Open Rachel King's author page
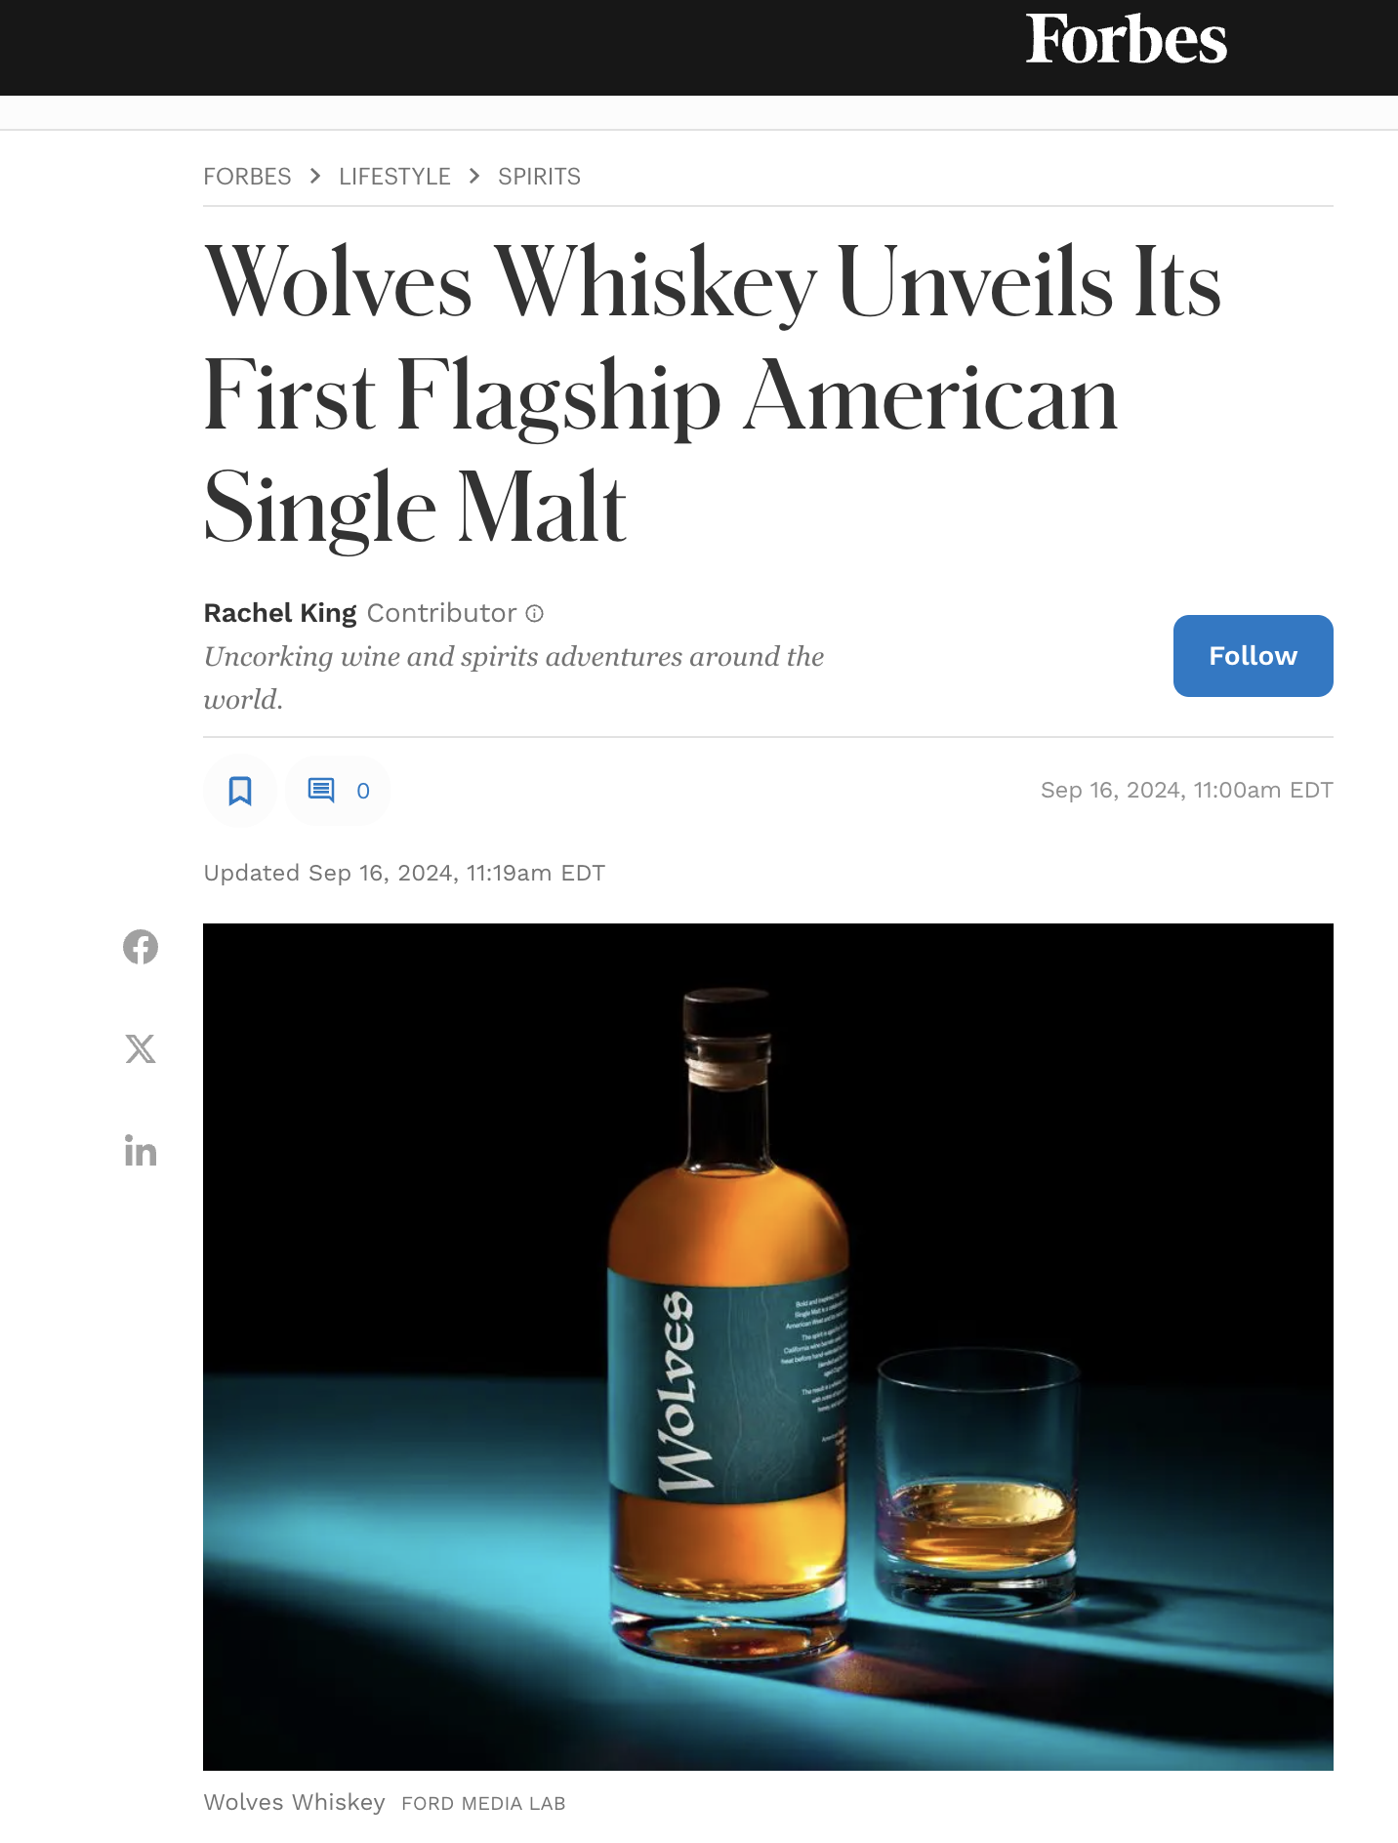 280,613
